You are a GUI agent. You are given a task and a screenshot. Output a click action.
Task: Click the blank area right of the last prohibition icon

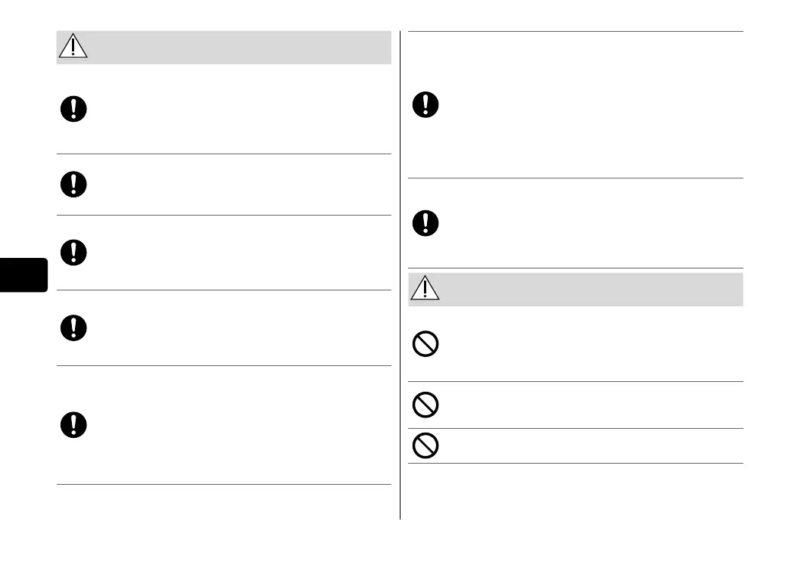coord(591,446)
